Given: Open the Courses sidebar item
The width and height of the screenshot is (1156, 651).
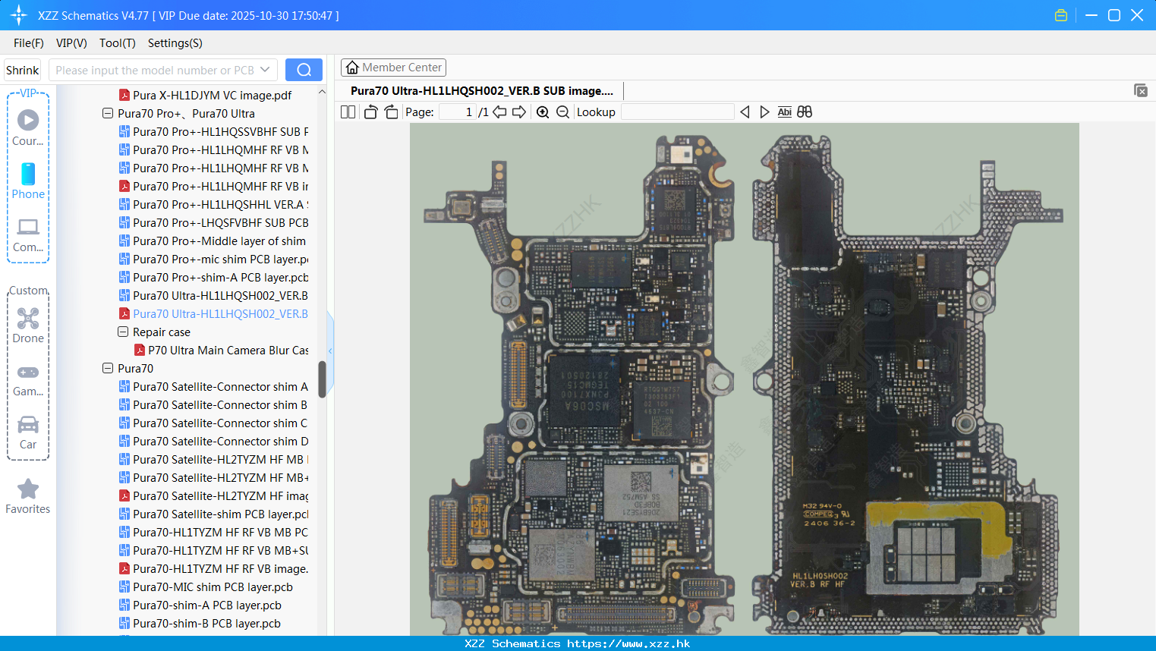Looking at the screenshot, I should click(x=28, y=127).
